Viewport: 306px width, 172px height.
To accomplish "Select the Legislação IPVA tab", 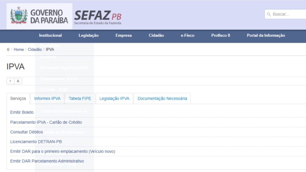I will point(114,98).
